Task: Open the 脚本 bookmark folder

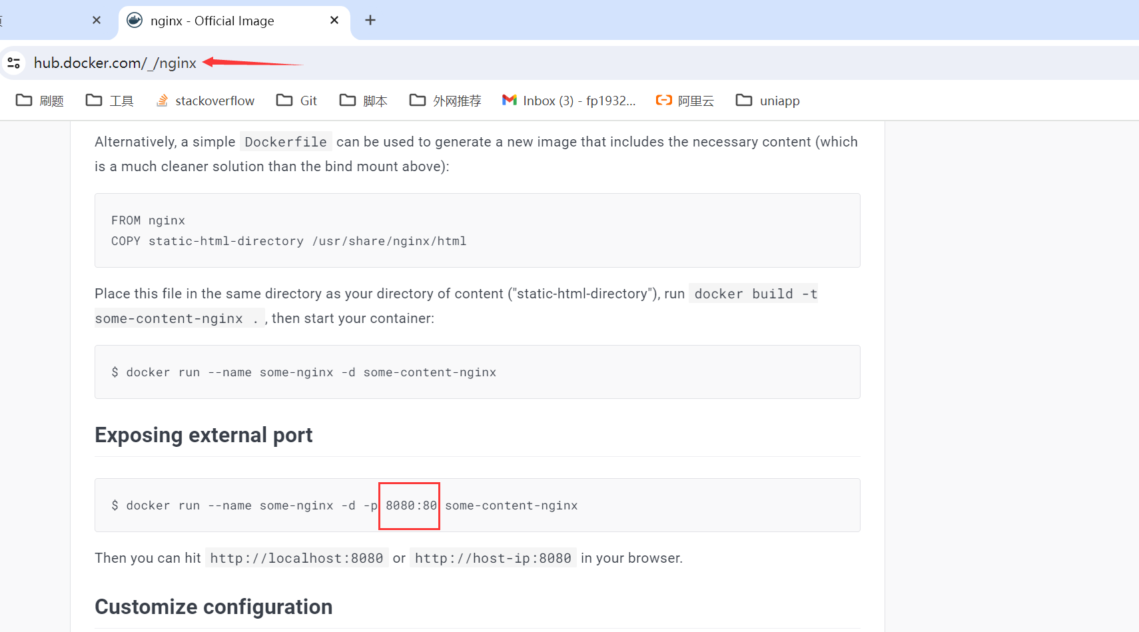Action: coord(364,101)
